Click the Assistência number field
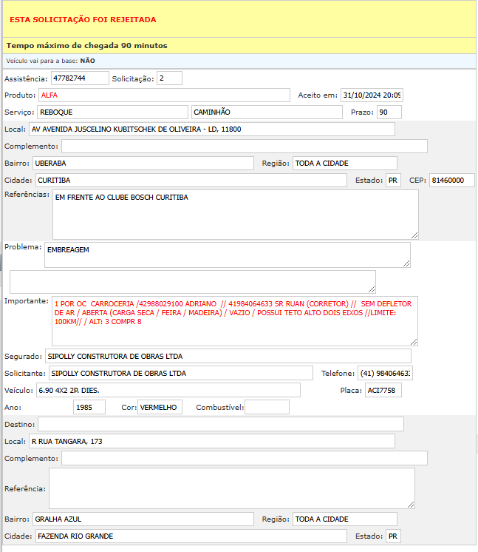478x552 pixels. pos(79,78)
